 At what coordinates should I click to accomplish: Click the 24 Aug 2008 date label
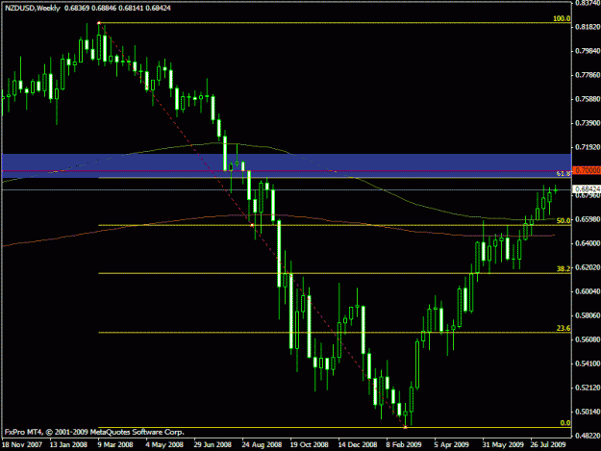(x=262, y=445)
